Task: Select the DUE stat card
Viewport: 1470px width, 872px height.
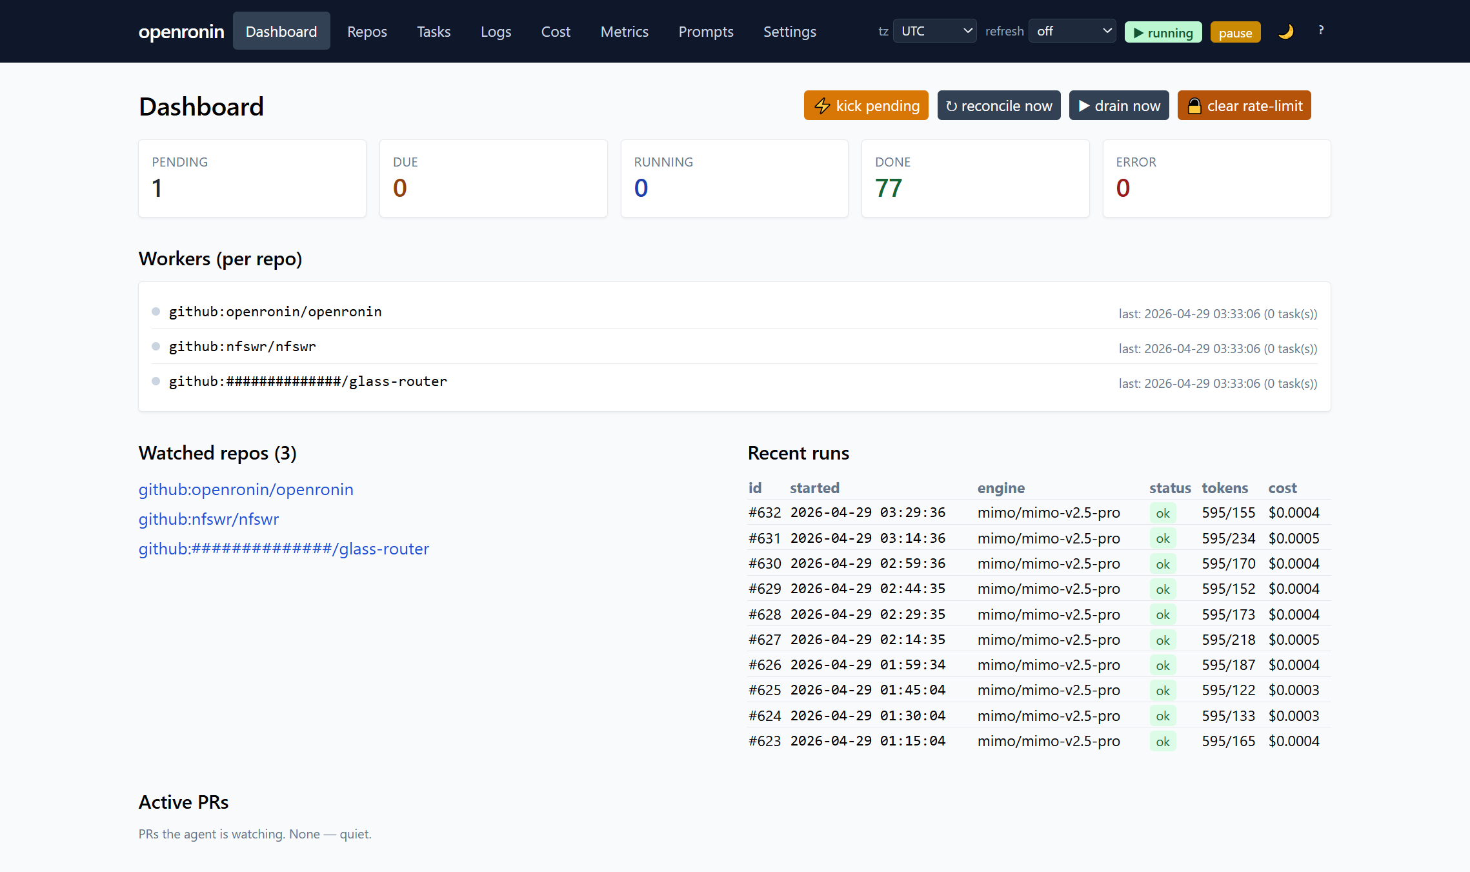Action: [x=494, y=178]
